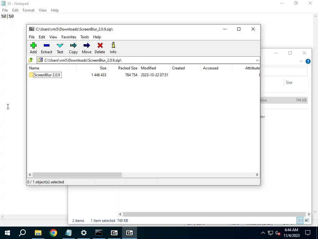318x239 pixels.
Task: Click the 7z icon in the title bar
Action: [x=32, y=29]
